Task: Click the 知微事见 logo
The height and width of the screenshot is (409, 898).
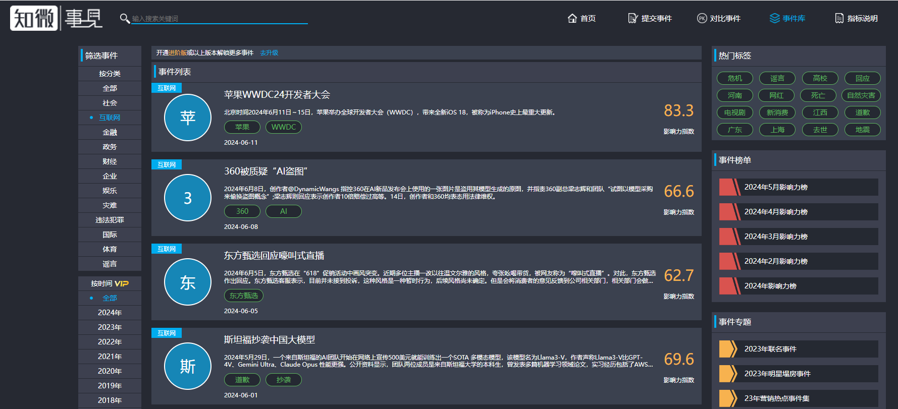Action: [56, 18]
